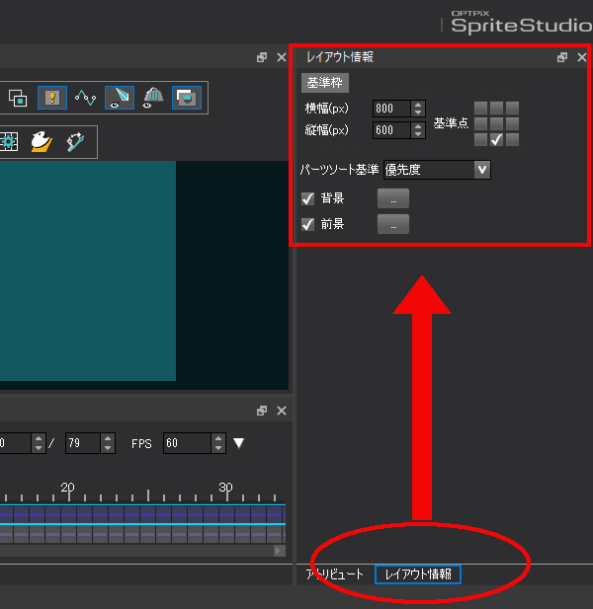Set 基準点 to the middle-right cell
The height and width of the screenshot is (609, 593).
[x=513, y=124]
